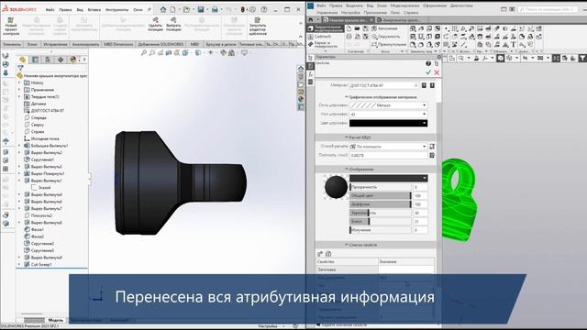Viewport: 587px width, 330px height.
Task: Click Выбрать позиции ribbon button
Action: click(x=173, y=25)
